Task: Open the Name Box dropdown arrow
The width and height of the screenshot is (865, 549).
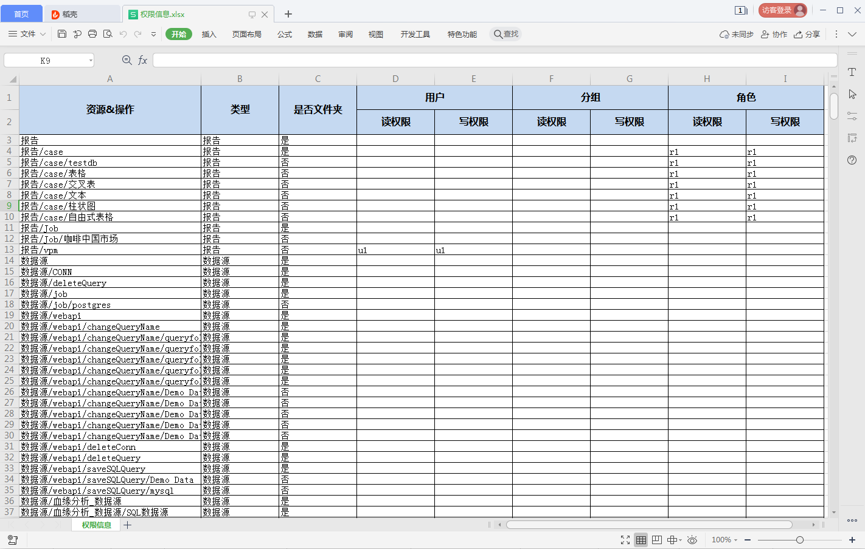Action: [x=91, y=60]
